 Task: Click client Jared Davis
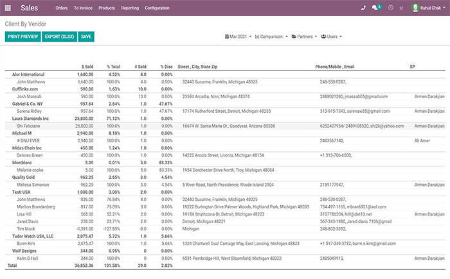tap(28, 221)
